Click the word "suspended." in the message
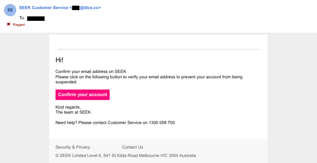Image resolution: width=317 pixels, height=163 pixels. click(66, 82)
